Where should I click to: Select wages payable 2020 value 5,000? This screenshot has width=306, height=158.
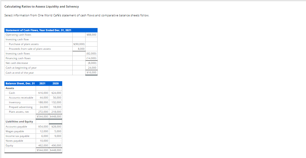click(58, 131)
